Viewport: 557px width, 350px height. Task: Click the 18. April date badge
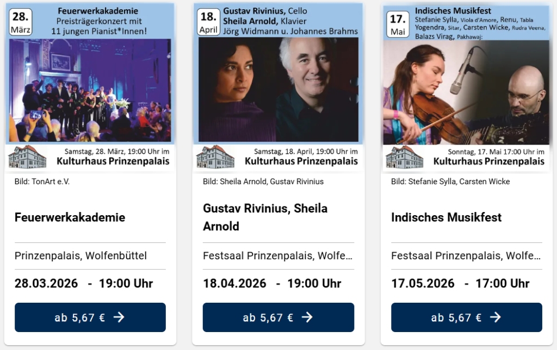pyautogui.click(x=208, y=22)
